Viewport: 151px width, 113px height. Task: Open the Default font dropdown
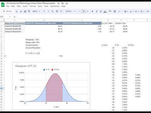pos(70,11)
